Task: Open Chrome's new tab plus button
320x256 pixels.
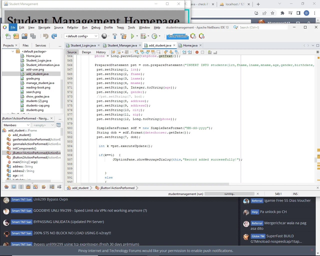Action: [x=258, y=4]
